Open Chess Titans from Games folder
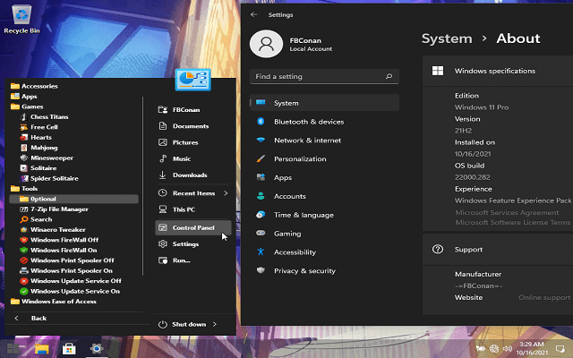This screenshot has width=573, height=358. tap(44, 117)
